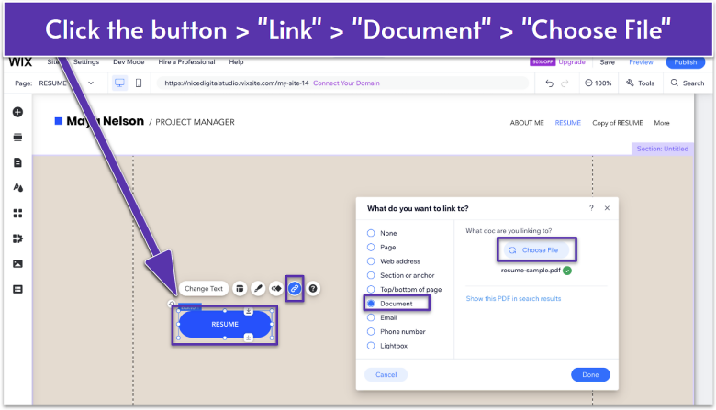This screenshot has width=716, height=410.
Task: Open the Site Design icon in sidebar
Action: 17,188
